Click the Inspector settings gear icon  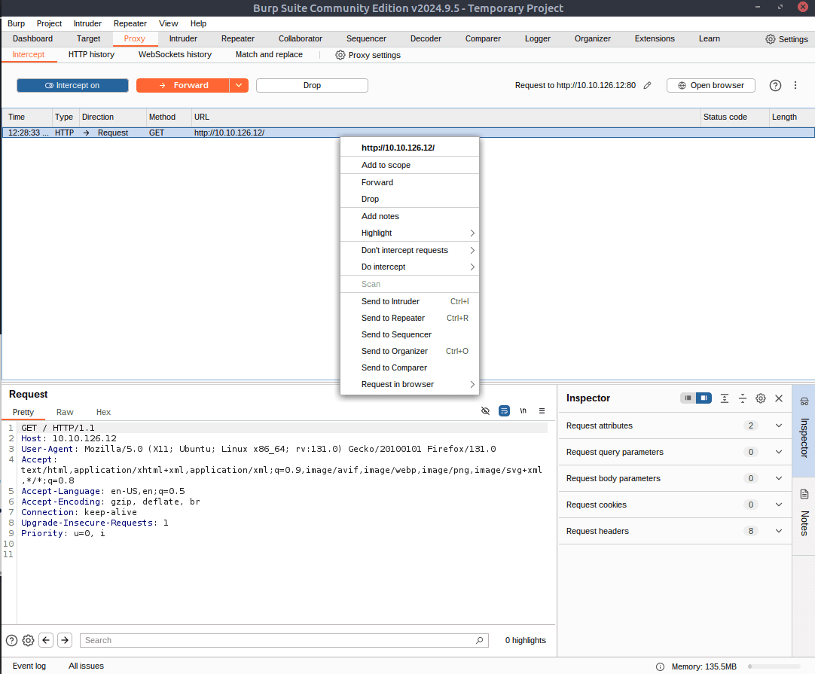pos(761,398)
